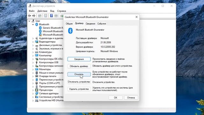Click the Клавиатуры keyboard icon
This screenshot has width=204, height=115.
click(x=37, y=52)
